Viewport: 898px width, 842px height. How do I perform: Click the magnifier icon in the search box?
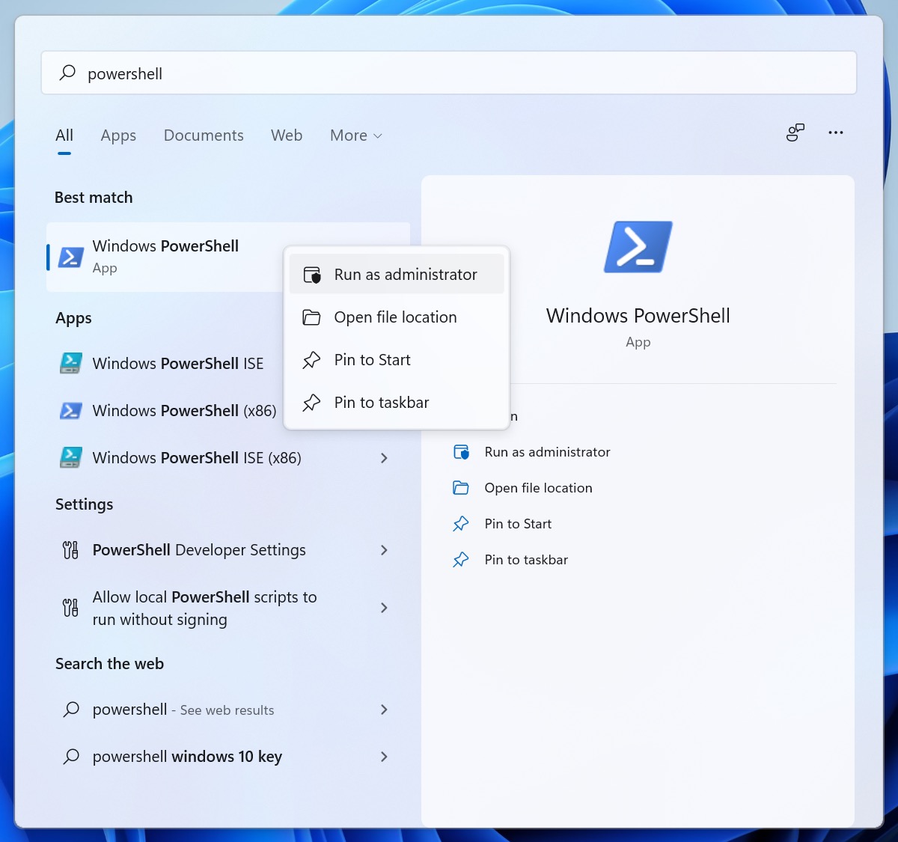66,73
